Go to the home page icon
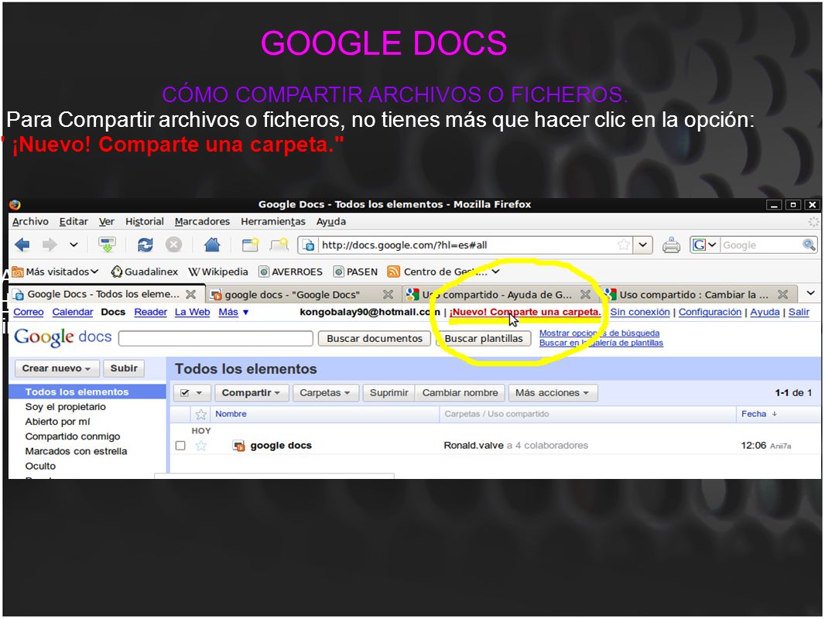Viewport: 825px width, 619px height. click(x=212, y=245)
